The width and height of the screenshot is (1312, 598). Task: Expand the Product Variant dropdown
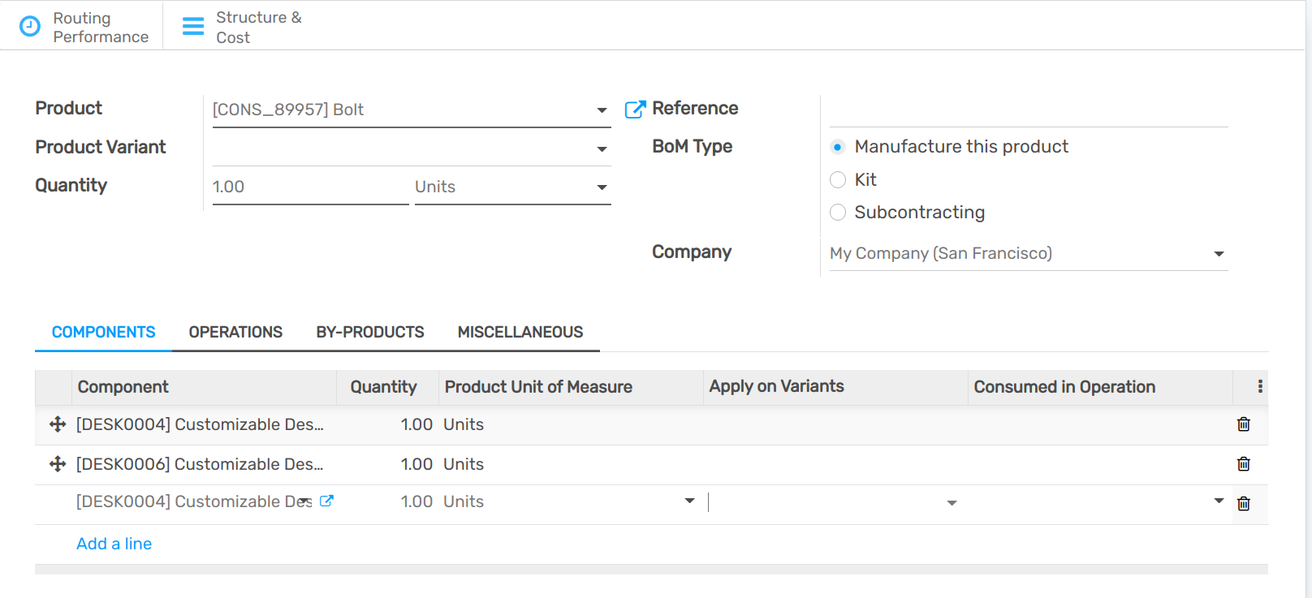(x=602, y=148)
